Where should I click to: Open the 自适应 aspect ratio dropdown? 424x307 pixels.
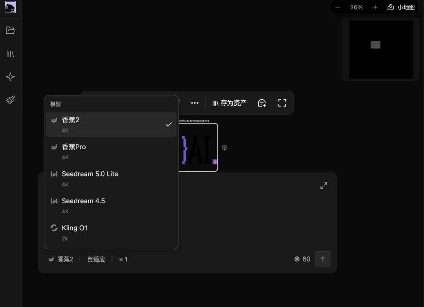click(x=96, y=259)
